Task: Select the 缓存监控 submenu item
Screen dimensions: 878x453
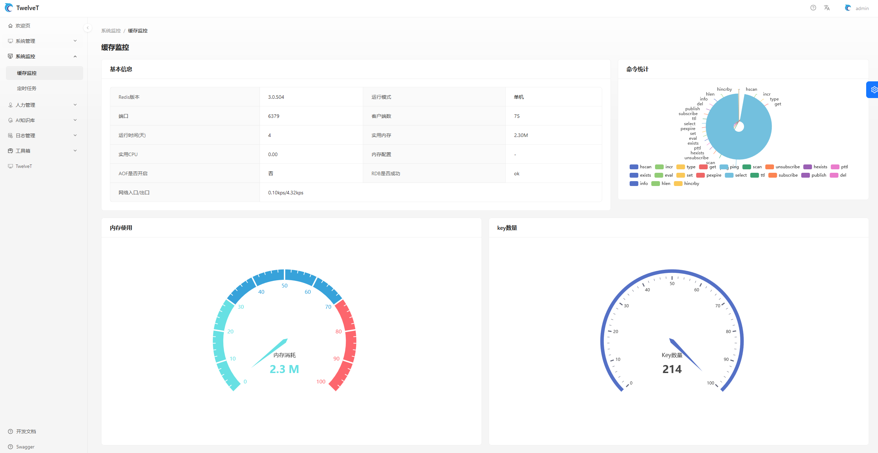Action: point(45,73)
